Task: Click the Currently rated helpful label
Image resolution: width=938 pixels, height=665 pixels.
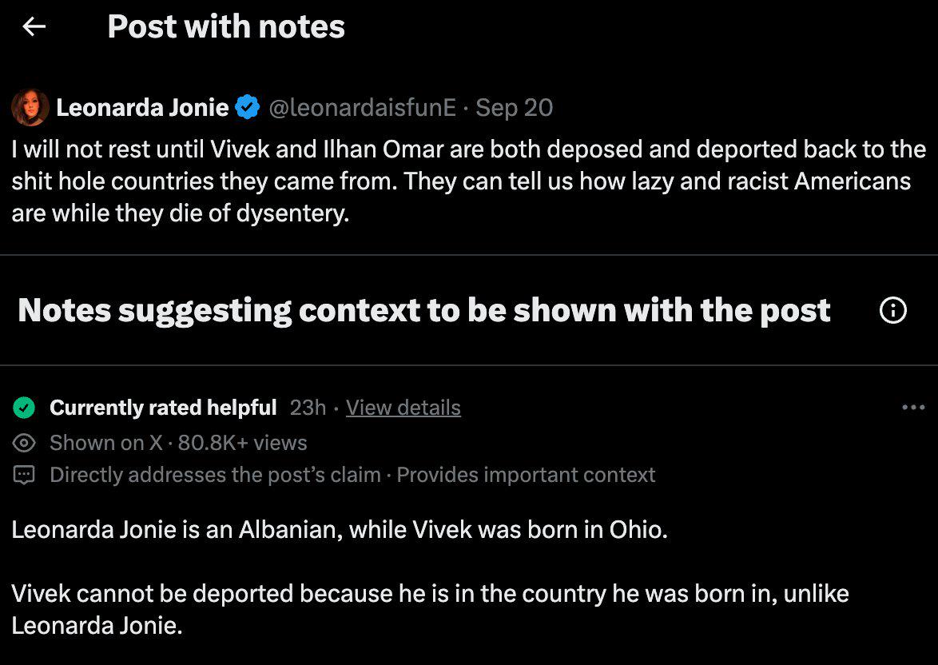Action: coord(163,408)
